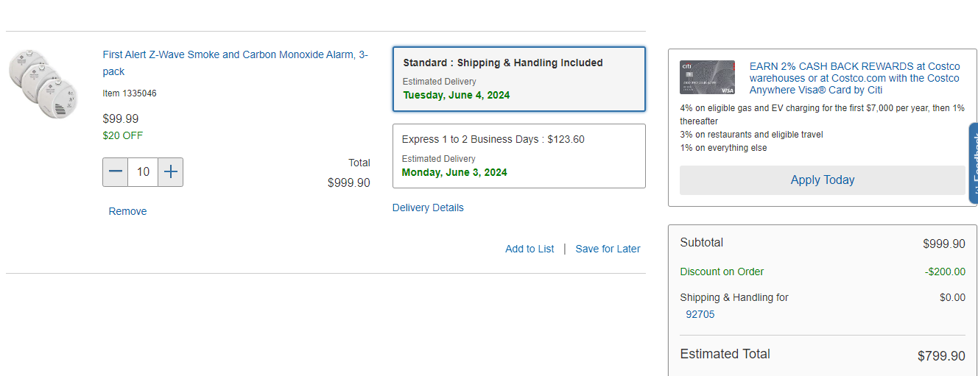Remove the item from cart
978x376 pixels.
click(127, 211)
